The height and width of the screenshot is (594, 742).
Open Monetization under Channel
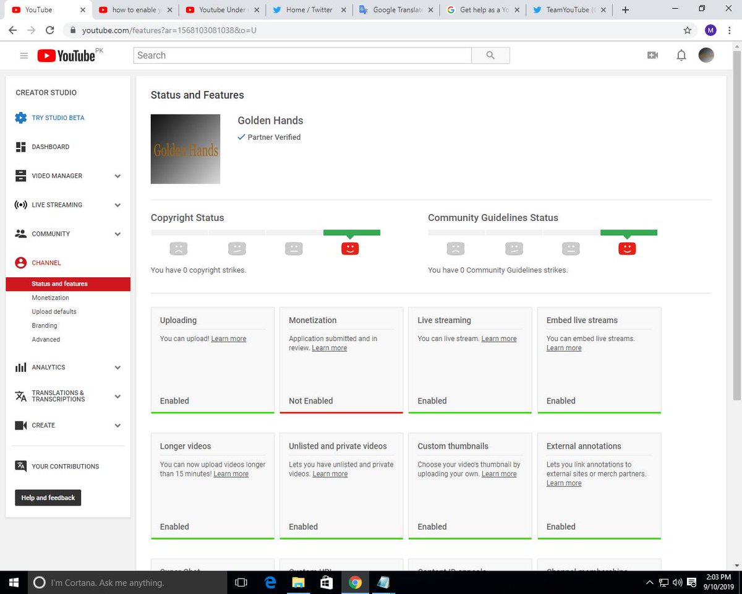click(x=51, y=298)
